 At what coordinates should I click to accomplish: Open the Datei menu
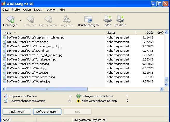pos(6,10)
